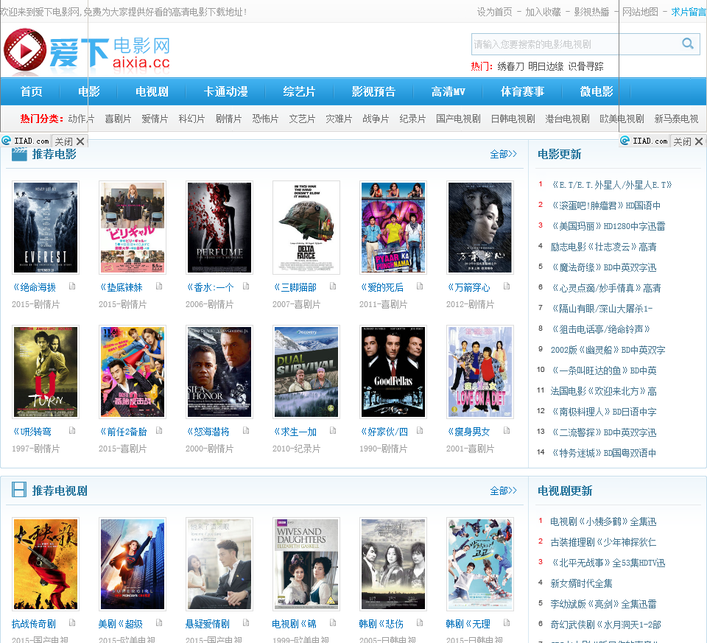
Task: Click the 影视热播 link
Action: (x=591, y=12)
